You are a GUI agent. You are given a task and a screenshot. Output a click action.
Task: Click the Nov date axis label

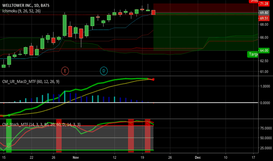76,157
